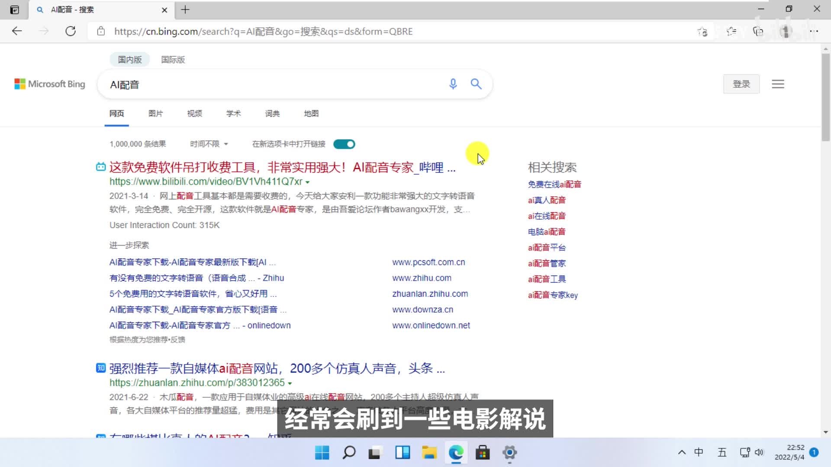This screenshot has width=831, height=467.
Task: Click the browser refresh button
Action: pyautogui.click(x=71, y=31)
